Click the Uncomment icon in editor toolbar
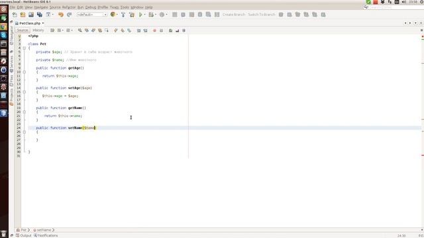This screenshot has height=238, width=424. pyautogui.click(x=177, y=30)
